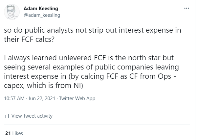Open View Tweet activity
This screenshot has height=140, width=198.
click(x=32, y=116)
